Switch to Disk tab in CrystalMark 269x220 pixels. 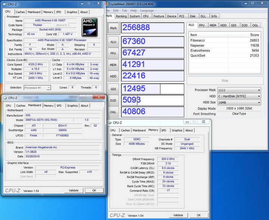pyautogui.click(x=193, y=16)
